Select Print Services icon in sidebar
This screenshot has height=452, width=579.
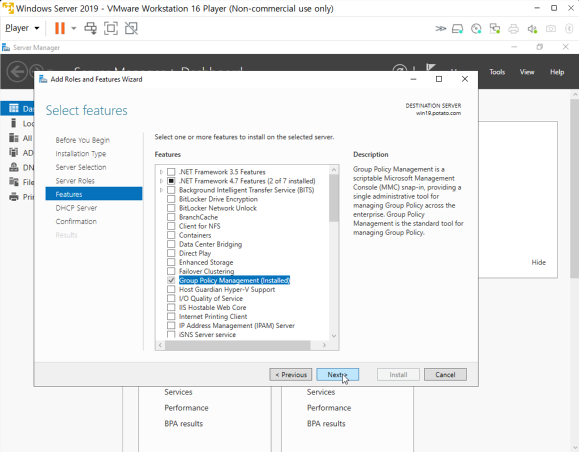pos(14,197)
